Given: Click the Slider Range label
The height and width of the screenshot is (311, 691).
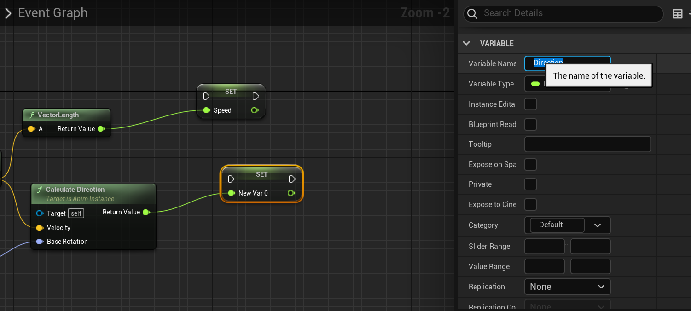Looking at the screenshot, I should (x=489, y=246).
